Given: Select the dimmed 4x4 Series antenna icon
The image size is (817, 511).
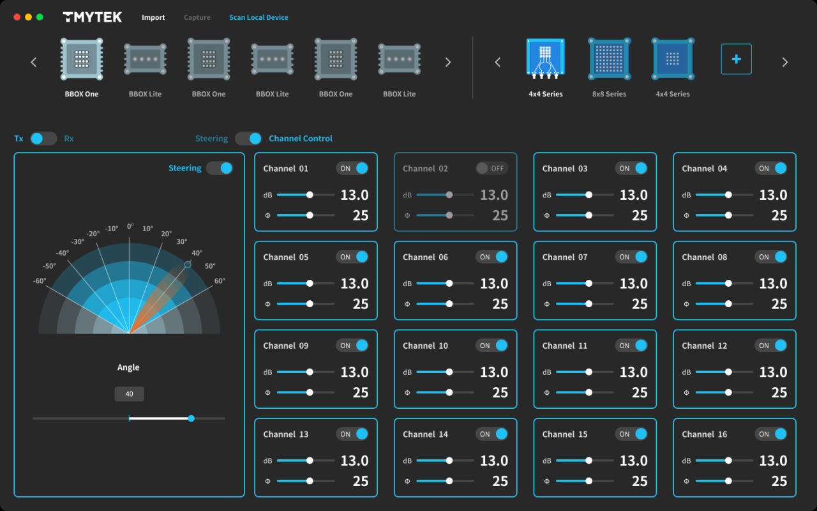Looking at the screenshot, I should coord(673,59).
